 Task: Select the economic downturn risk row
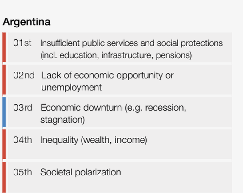[120, 112]
